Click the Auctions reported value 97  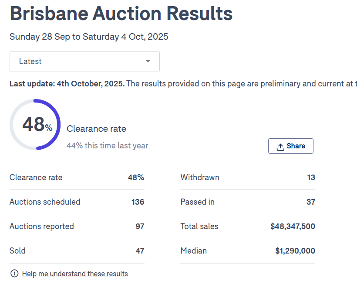click(x=139, y=226)
